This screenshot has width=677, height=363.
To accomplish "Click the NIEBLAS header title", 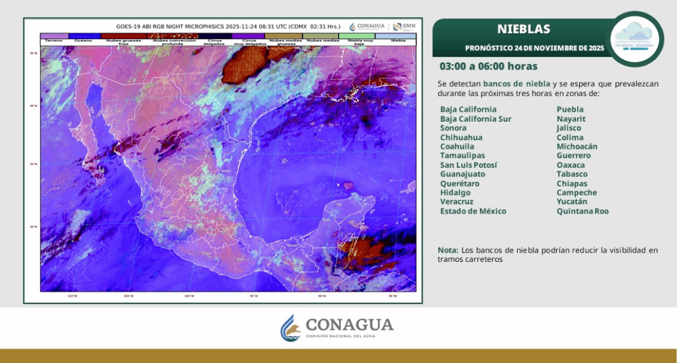I will 522,29.
